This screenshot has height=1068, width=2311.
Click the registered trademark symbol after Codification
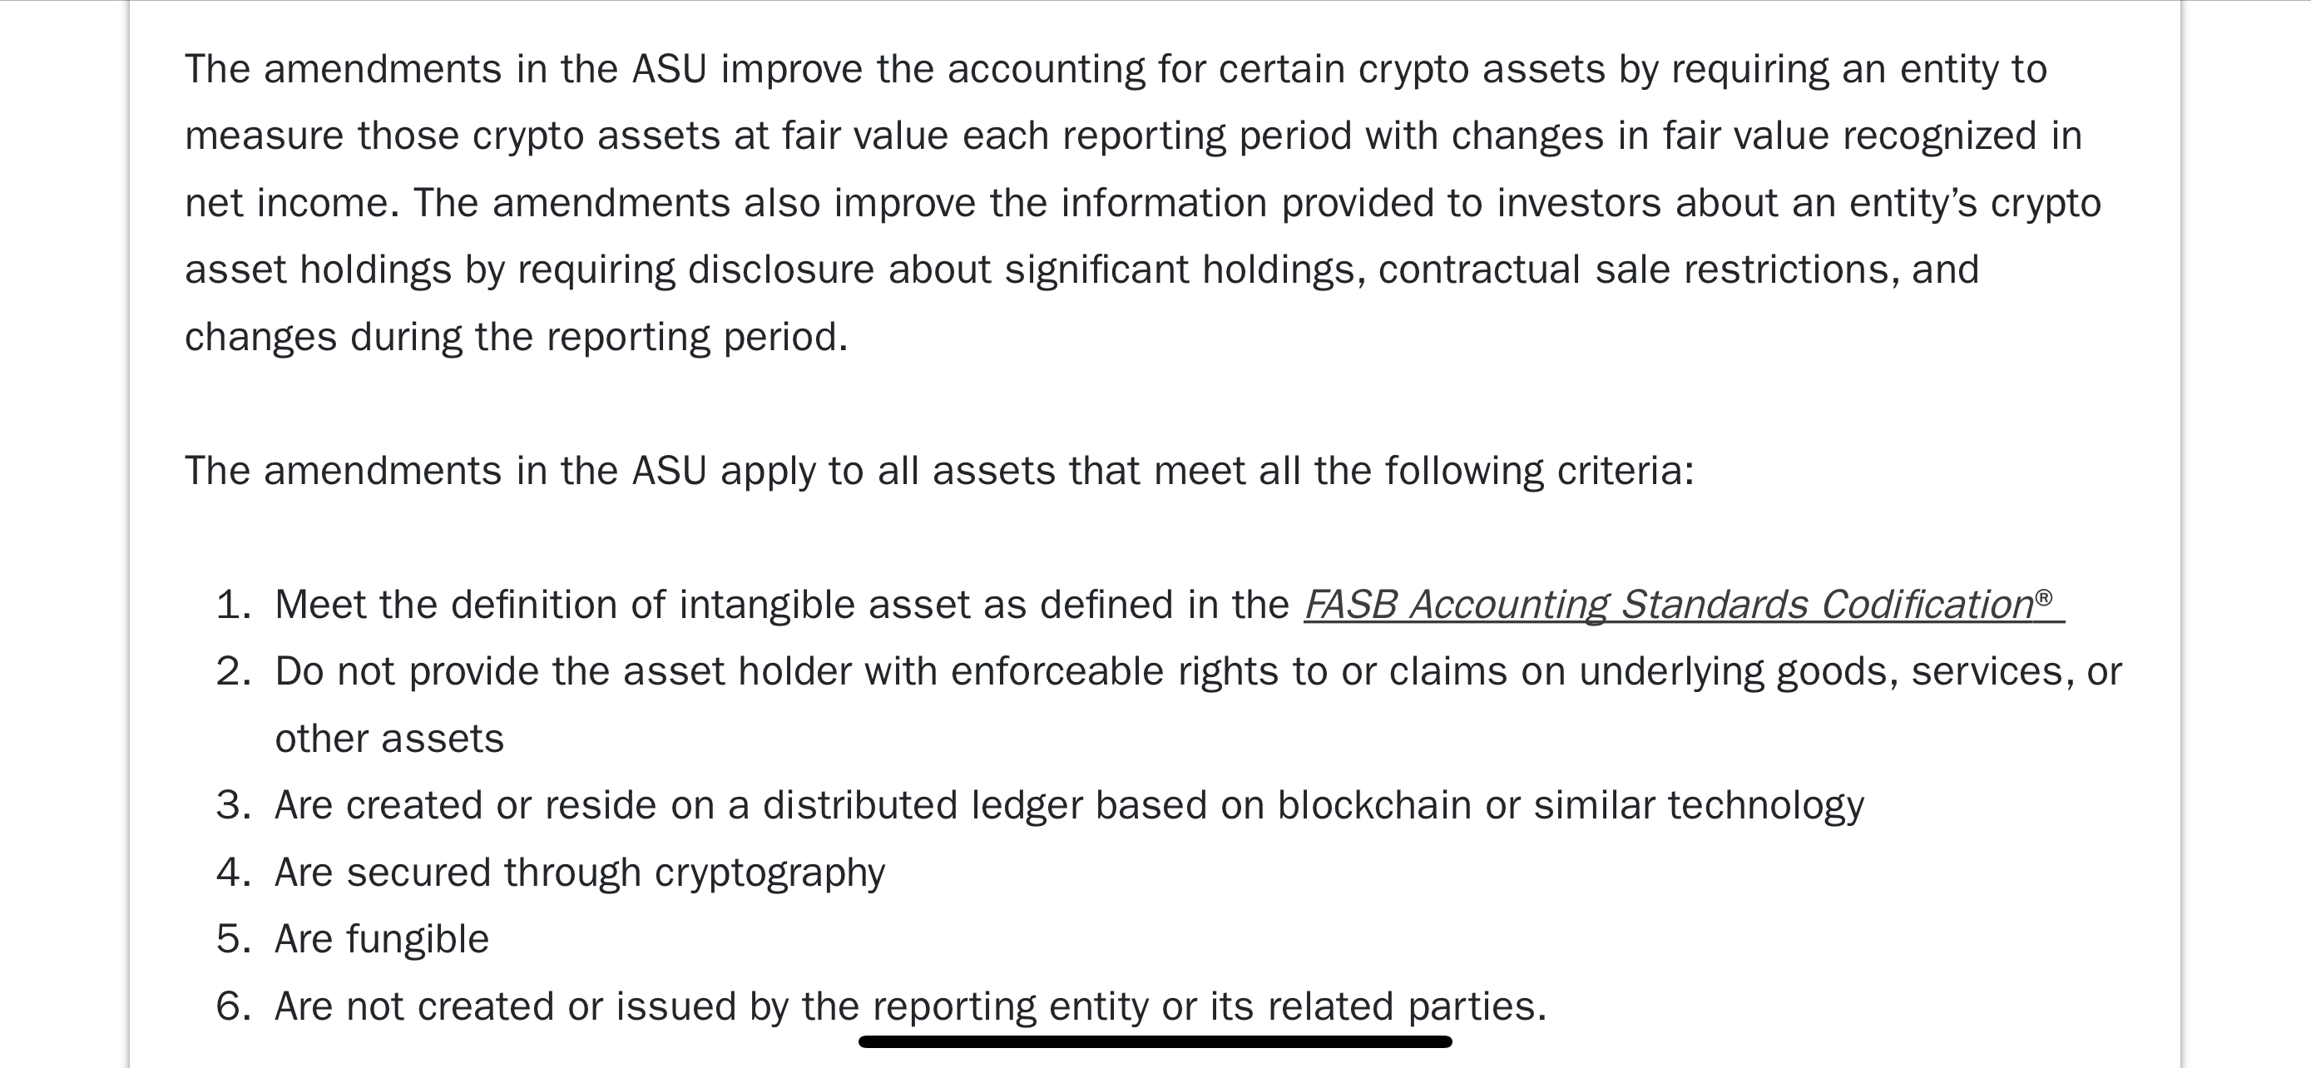click(x=2043, y=598)
